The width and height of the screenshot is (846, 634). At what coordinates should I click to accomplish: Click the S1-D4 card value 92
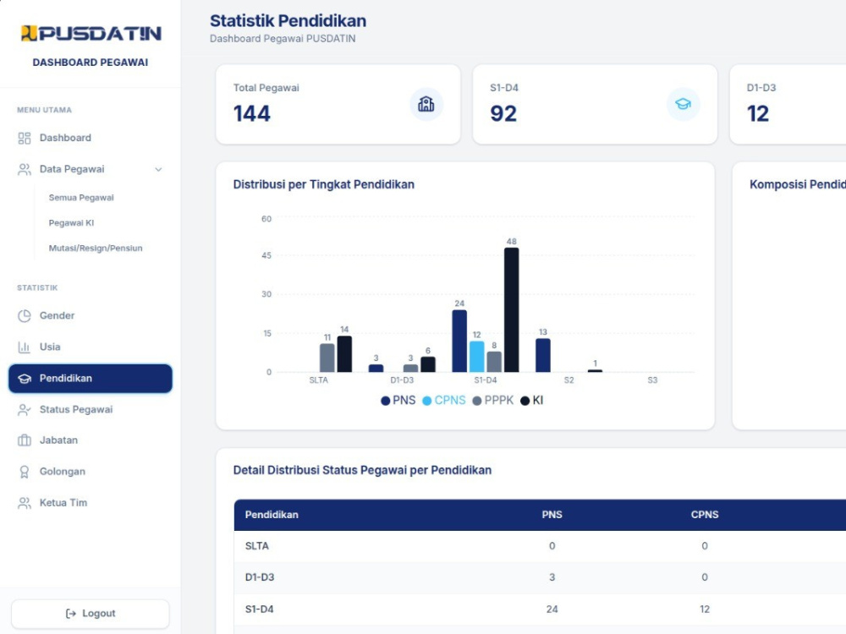503,114
